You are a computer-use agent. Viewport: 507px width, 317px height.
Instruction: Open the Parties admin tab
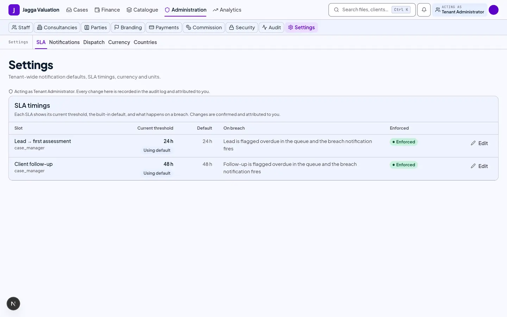[x=96, y=27]
